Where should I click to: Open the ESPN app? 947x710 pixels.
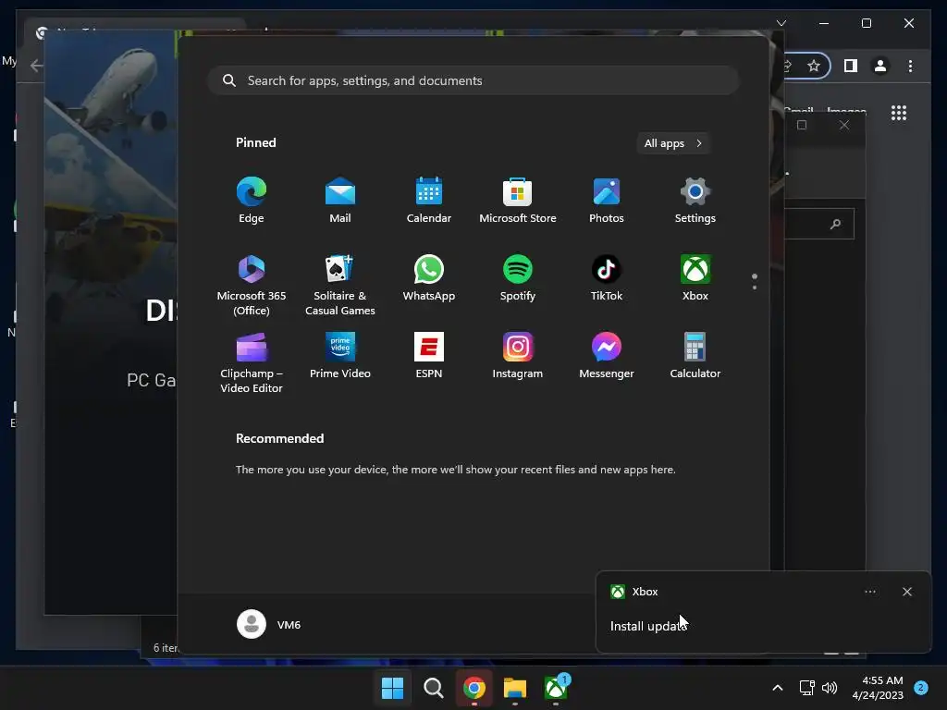(x=429, y=356)
